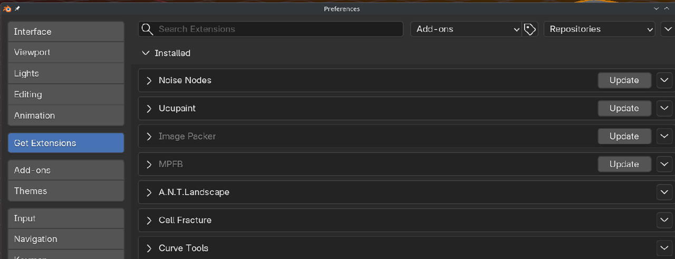Expand the Curve Tools entry
Viewport: 675px width, 259px height.
pyautogui.click(x=149, y=248)
